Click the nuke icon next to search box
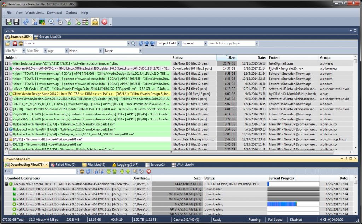362x224 pixels. (x=21, y=43)
